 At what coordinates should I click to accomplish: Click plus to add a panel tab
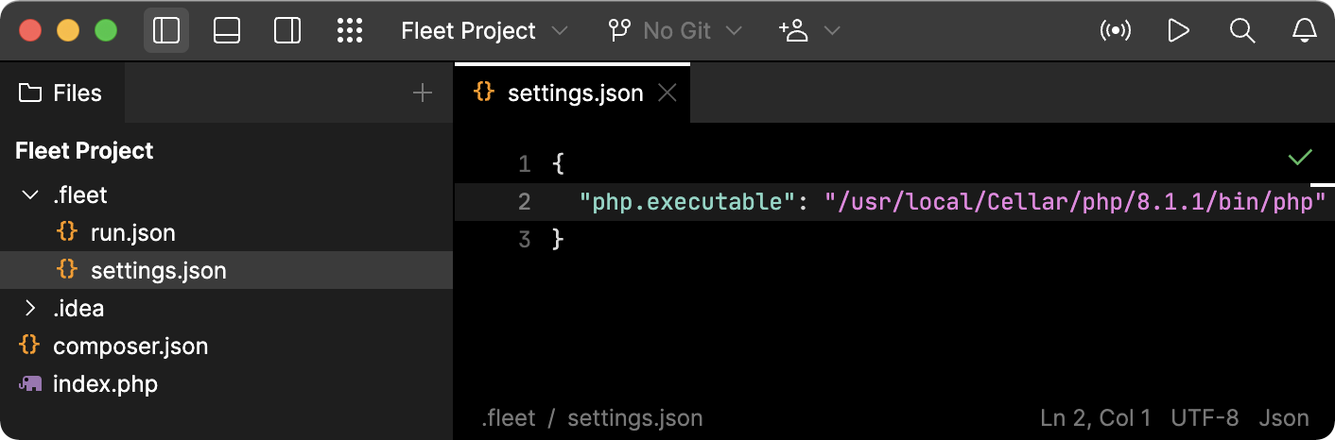pyautogui.click(x=423, y=93)
